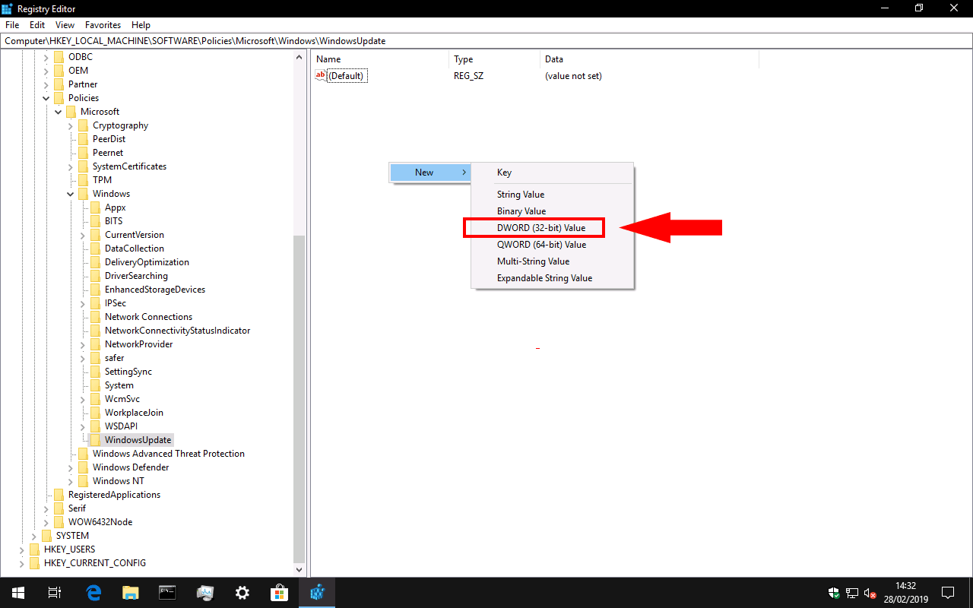Open the Favorites menu
973x608 pixels.
point(103,24)
